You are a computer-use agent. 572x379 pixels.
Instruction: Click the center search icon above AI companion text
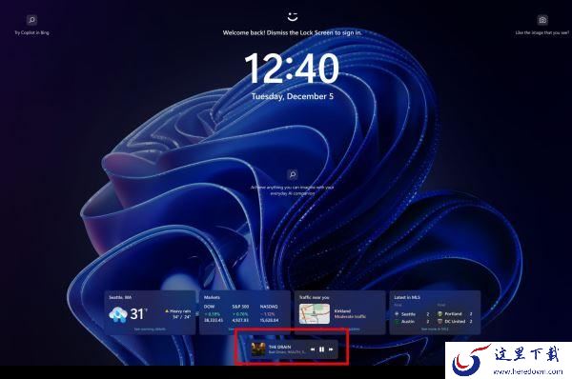point(293,174)
